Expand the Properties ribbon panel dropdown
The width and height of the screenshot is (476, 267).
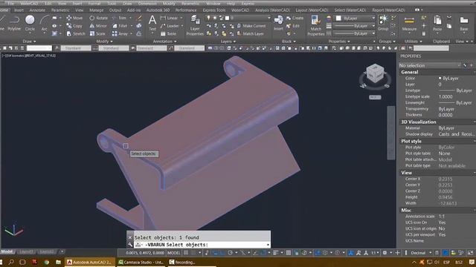click(x=339, y=42)
